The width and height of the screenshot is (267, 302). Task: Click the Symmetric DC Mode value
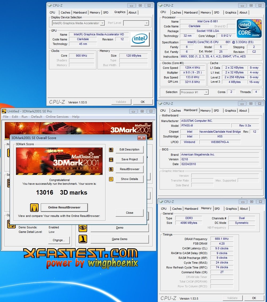242,223
